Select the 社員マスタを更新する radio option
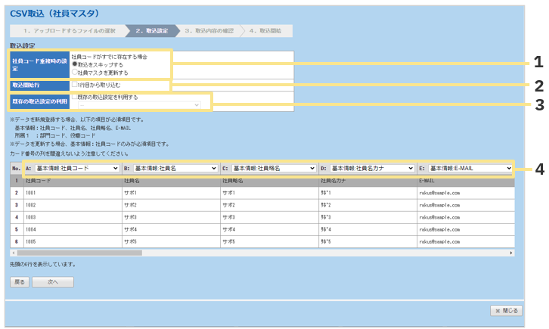The height and width of the screenshot is (329, 549). 74,73
